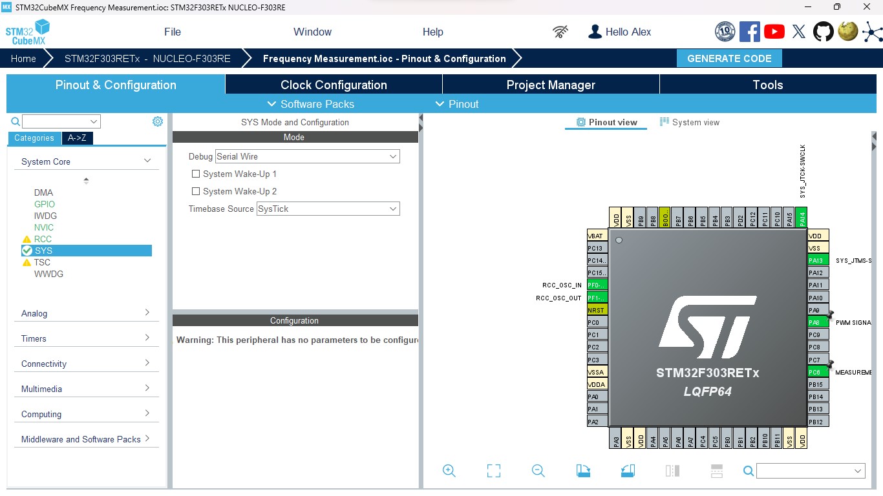Open the ST YouTube channel icon

point(774,32)
